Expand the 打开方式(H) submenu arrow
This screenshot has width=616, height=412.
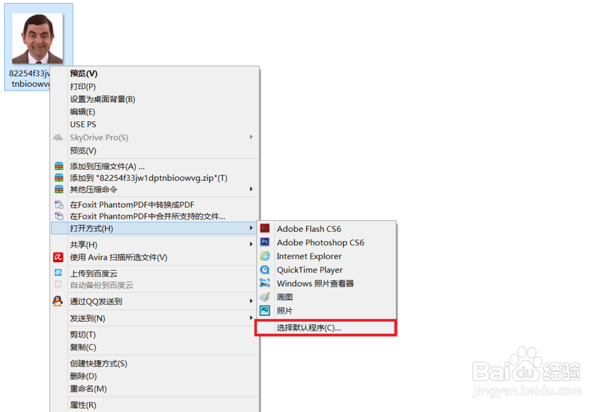[251, 228]
